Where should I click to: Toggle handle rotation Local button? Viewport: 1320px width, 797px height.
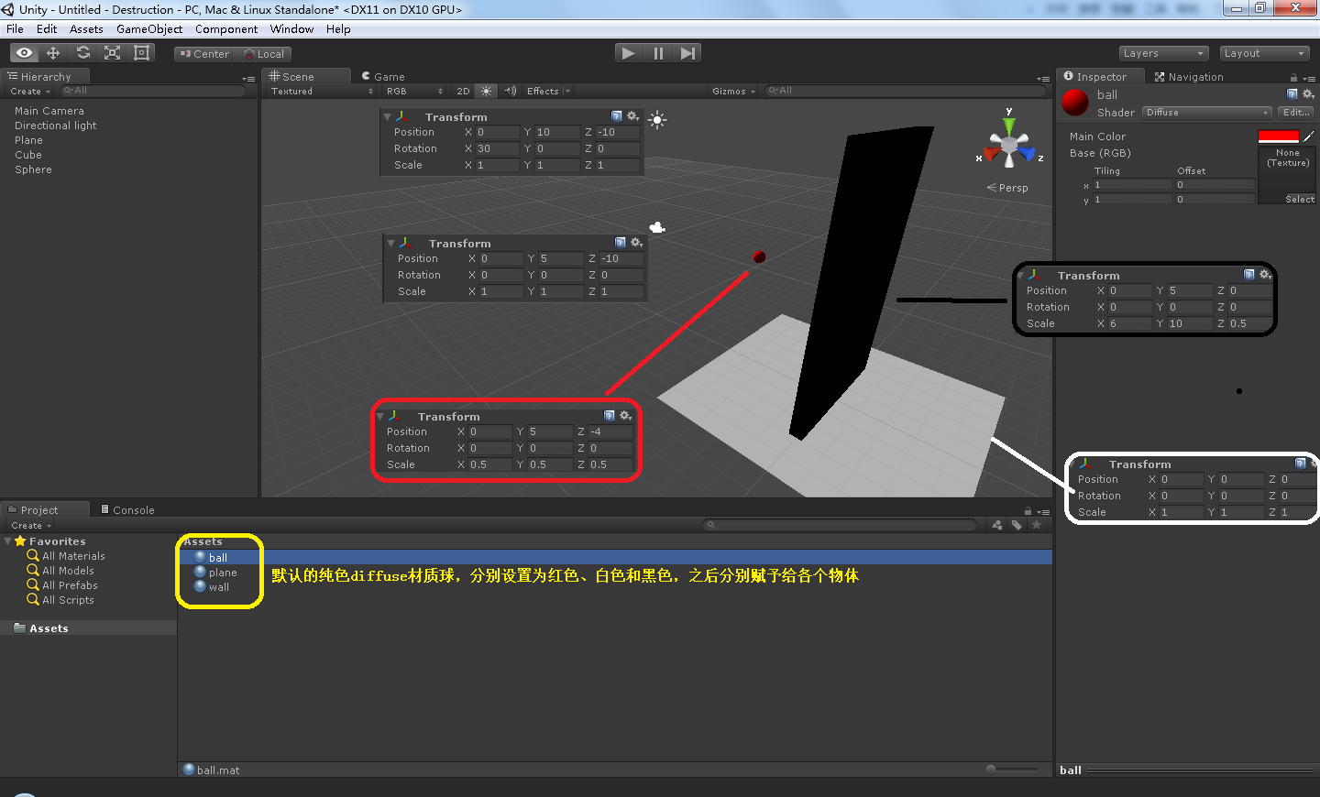click(263, 54)
